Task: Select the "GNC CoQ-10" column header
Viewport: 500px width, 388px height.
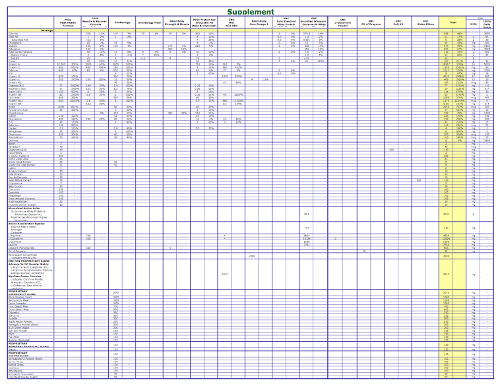Action: pos(398,22)
